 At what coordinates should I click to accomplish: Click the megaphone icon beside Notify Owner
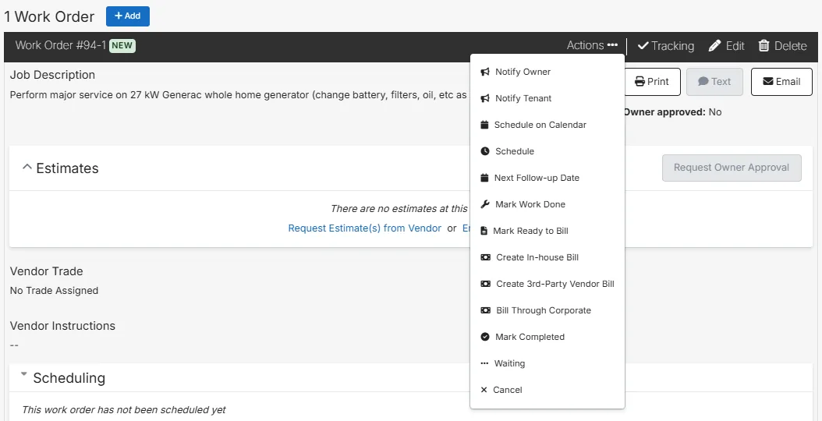(485, 72)
